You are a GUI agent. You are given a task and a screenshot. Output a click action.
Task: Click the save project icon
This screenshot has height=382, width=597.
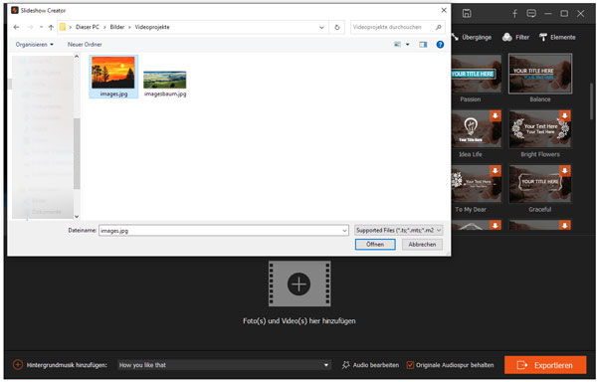tap(467, 13)
